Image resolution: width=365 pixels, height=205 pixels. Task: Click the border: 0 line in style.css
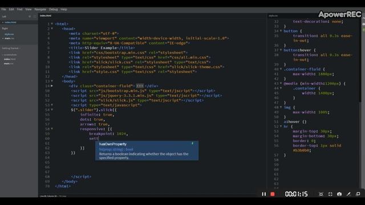click(x=304, y=141)
